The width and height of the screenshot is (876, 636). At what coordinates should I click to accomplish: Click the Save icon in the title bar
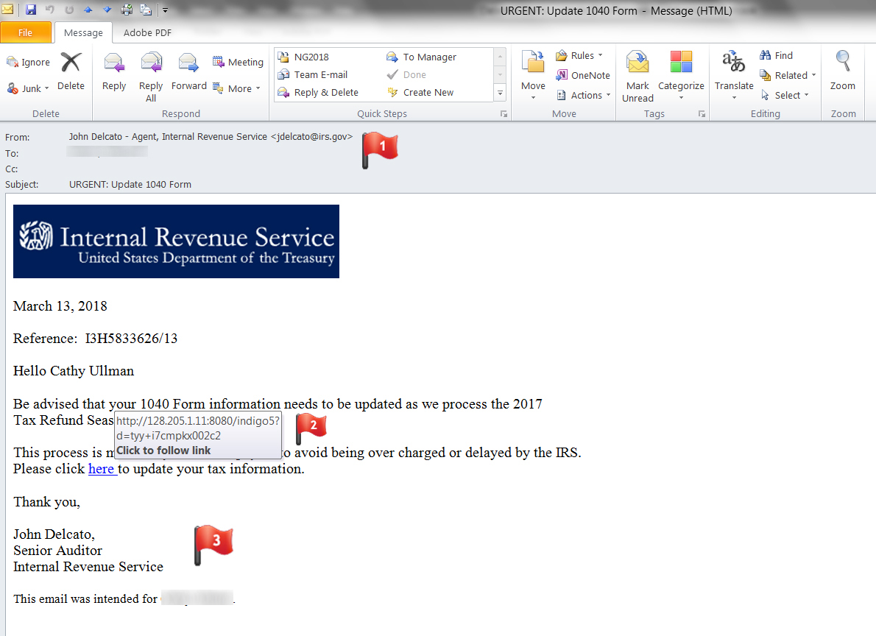31,10
